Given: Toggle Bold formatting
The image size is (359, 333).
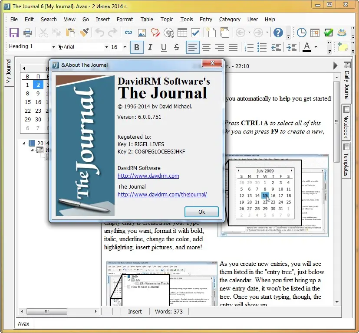Looking at the screenshot, I should coord(137,47).
